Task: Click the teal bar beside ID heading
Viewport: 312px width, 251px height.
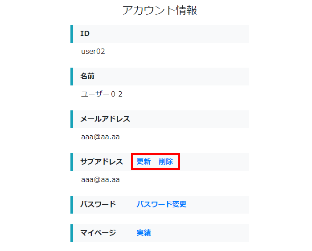Action: point(72,34)
